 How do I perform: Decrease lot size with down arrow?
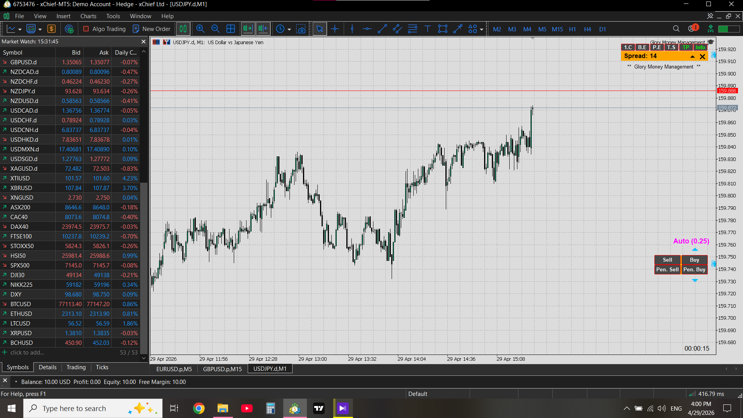click(695, 280)
